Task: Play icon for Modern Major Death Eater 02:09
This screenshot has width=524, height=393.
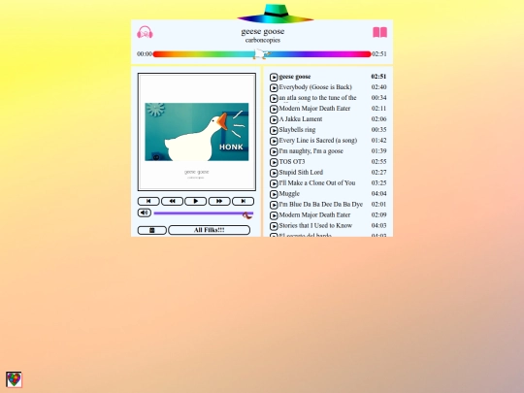Action: pyautogui.click(x=274, y=215)
